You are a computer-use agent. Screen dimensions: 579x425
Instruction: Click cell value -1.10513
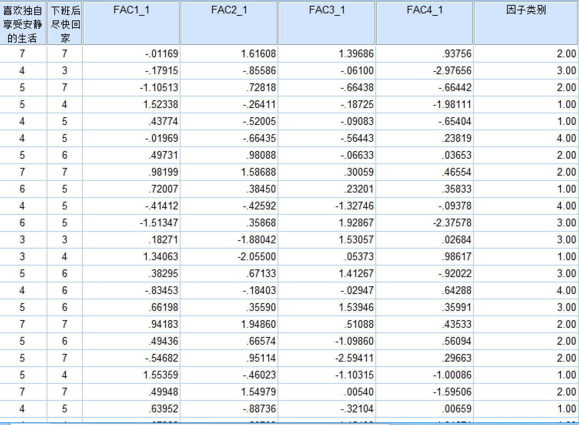coord(159,88)
